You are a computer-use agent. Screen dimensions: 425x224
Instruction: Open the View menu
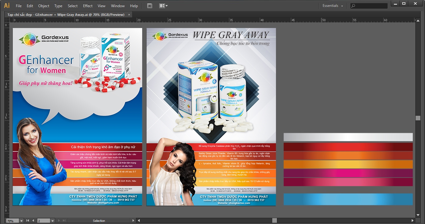coord(101,6)
